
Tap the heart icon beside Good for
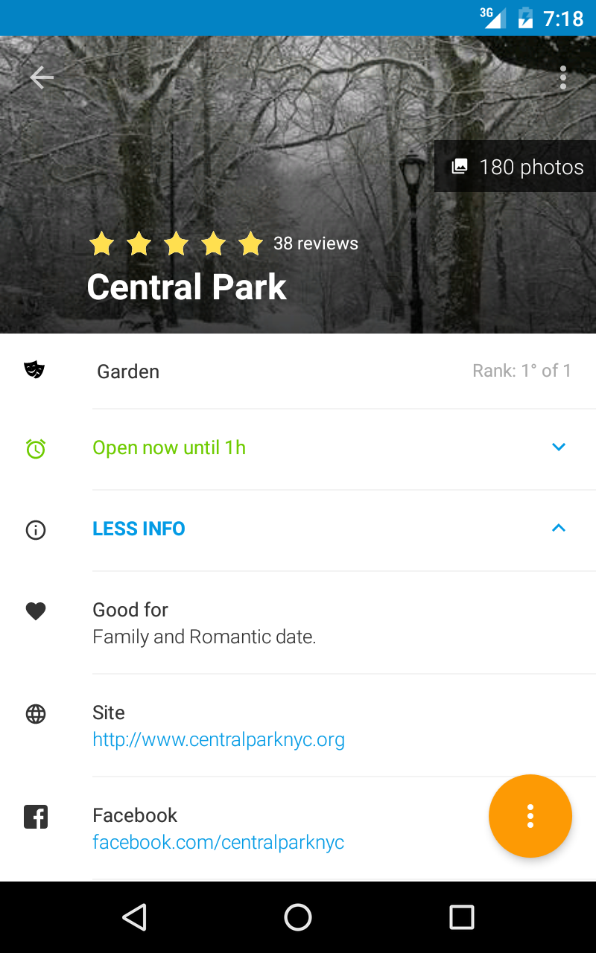[36, 611]
